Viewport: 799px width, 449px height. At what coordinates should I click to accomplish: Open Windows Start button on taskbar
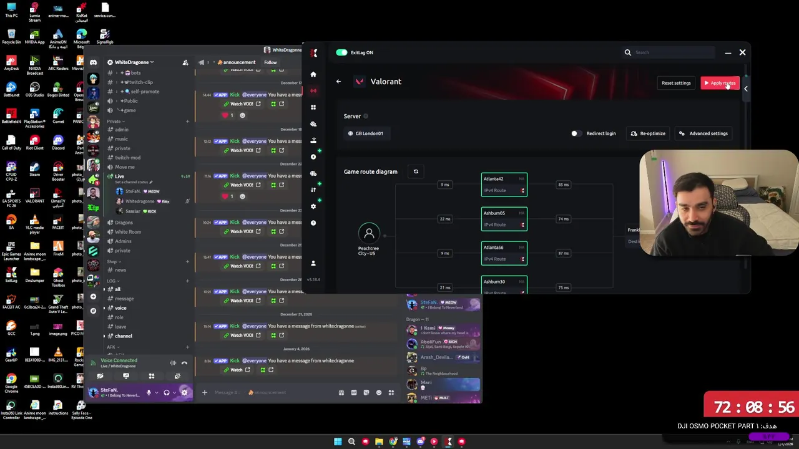point(338,442)
